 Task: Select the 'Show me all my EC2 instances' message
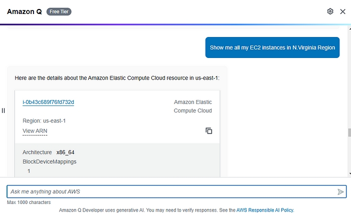(272, 47)
